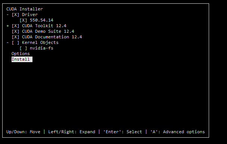The height and width of the screenshot is (144, 227).
Task: Uncheck the CUDA Demo Suite 12.4 checkbox
Action: 15,31
